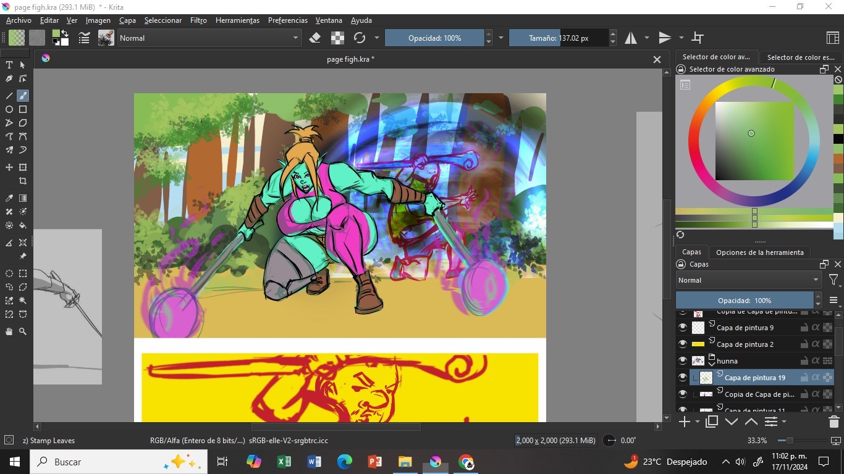Hide the hunna group layer
Screen dimensions: 844x474
pos(683,361)
